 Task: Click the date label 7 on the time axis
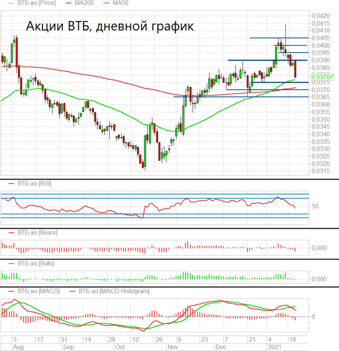tap(227, 339)
